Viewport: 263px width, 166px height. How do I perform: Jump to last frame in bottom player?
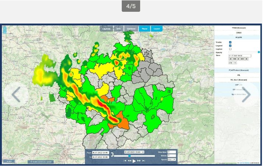click(143, 160)
